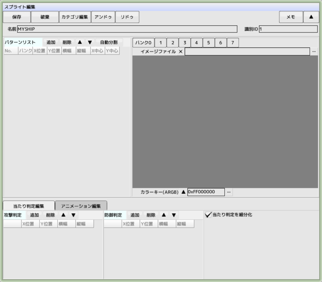Move attack hitbox entry down
Screen dimensions: 322x282
73,215
